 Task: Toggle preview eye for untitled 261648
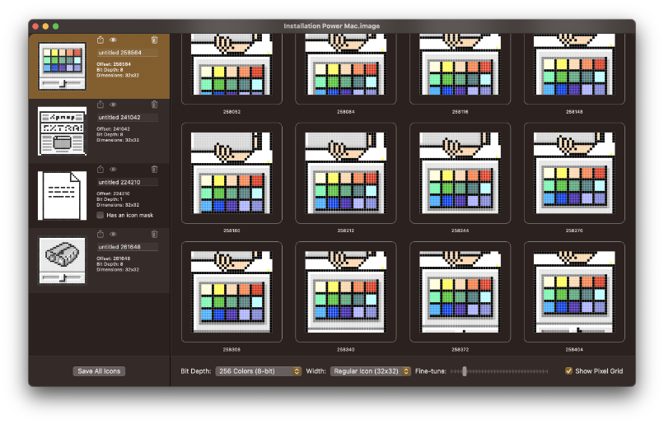click(x=113, y=234)
